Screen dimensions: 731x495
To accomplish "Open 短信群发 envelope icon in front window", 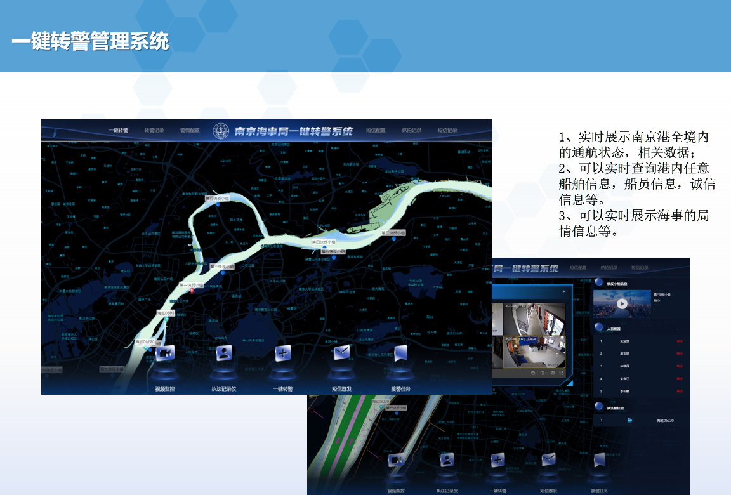I will click(342, 353).
